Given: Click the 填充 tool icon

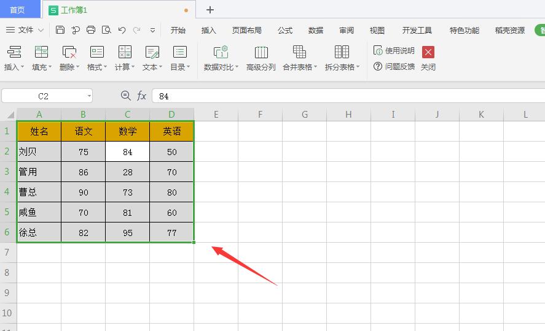Looking at the screenshot, I should [x=41, y=52].
